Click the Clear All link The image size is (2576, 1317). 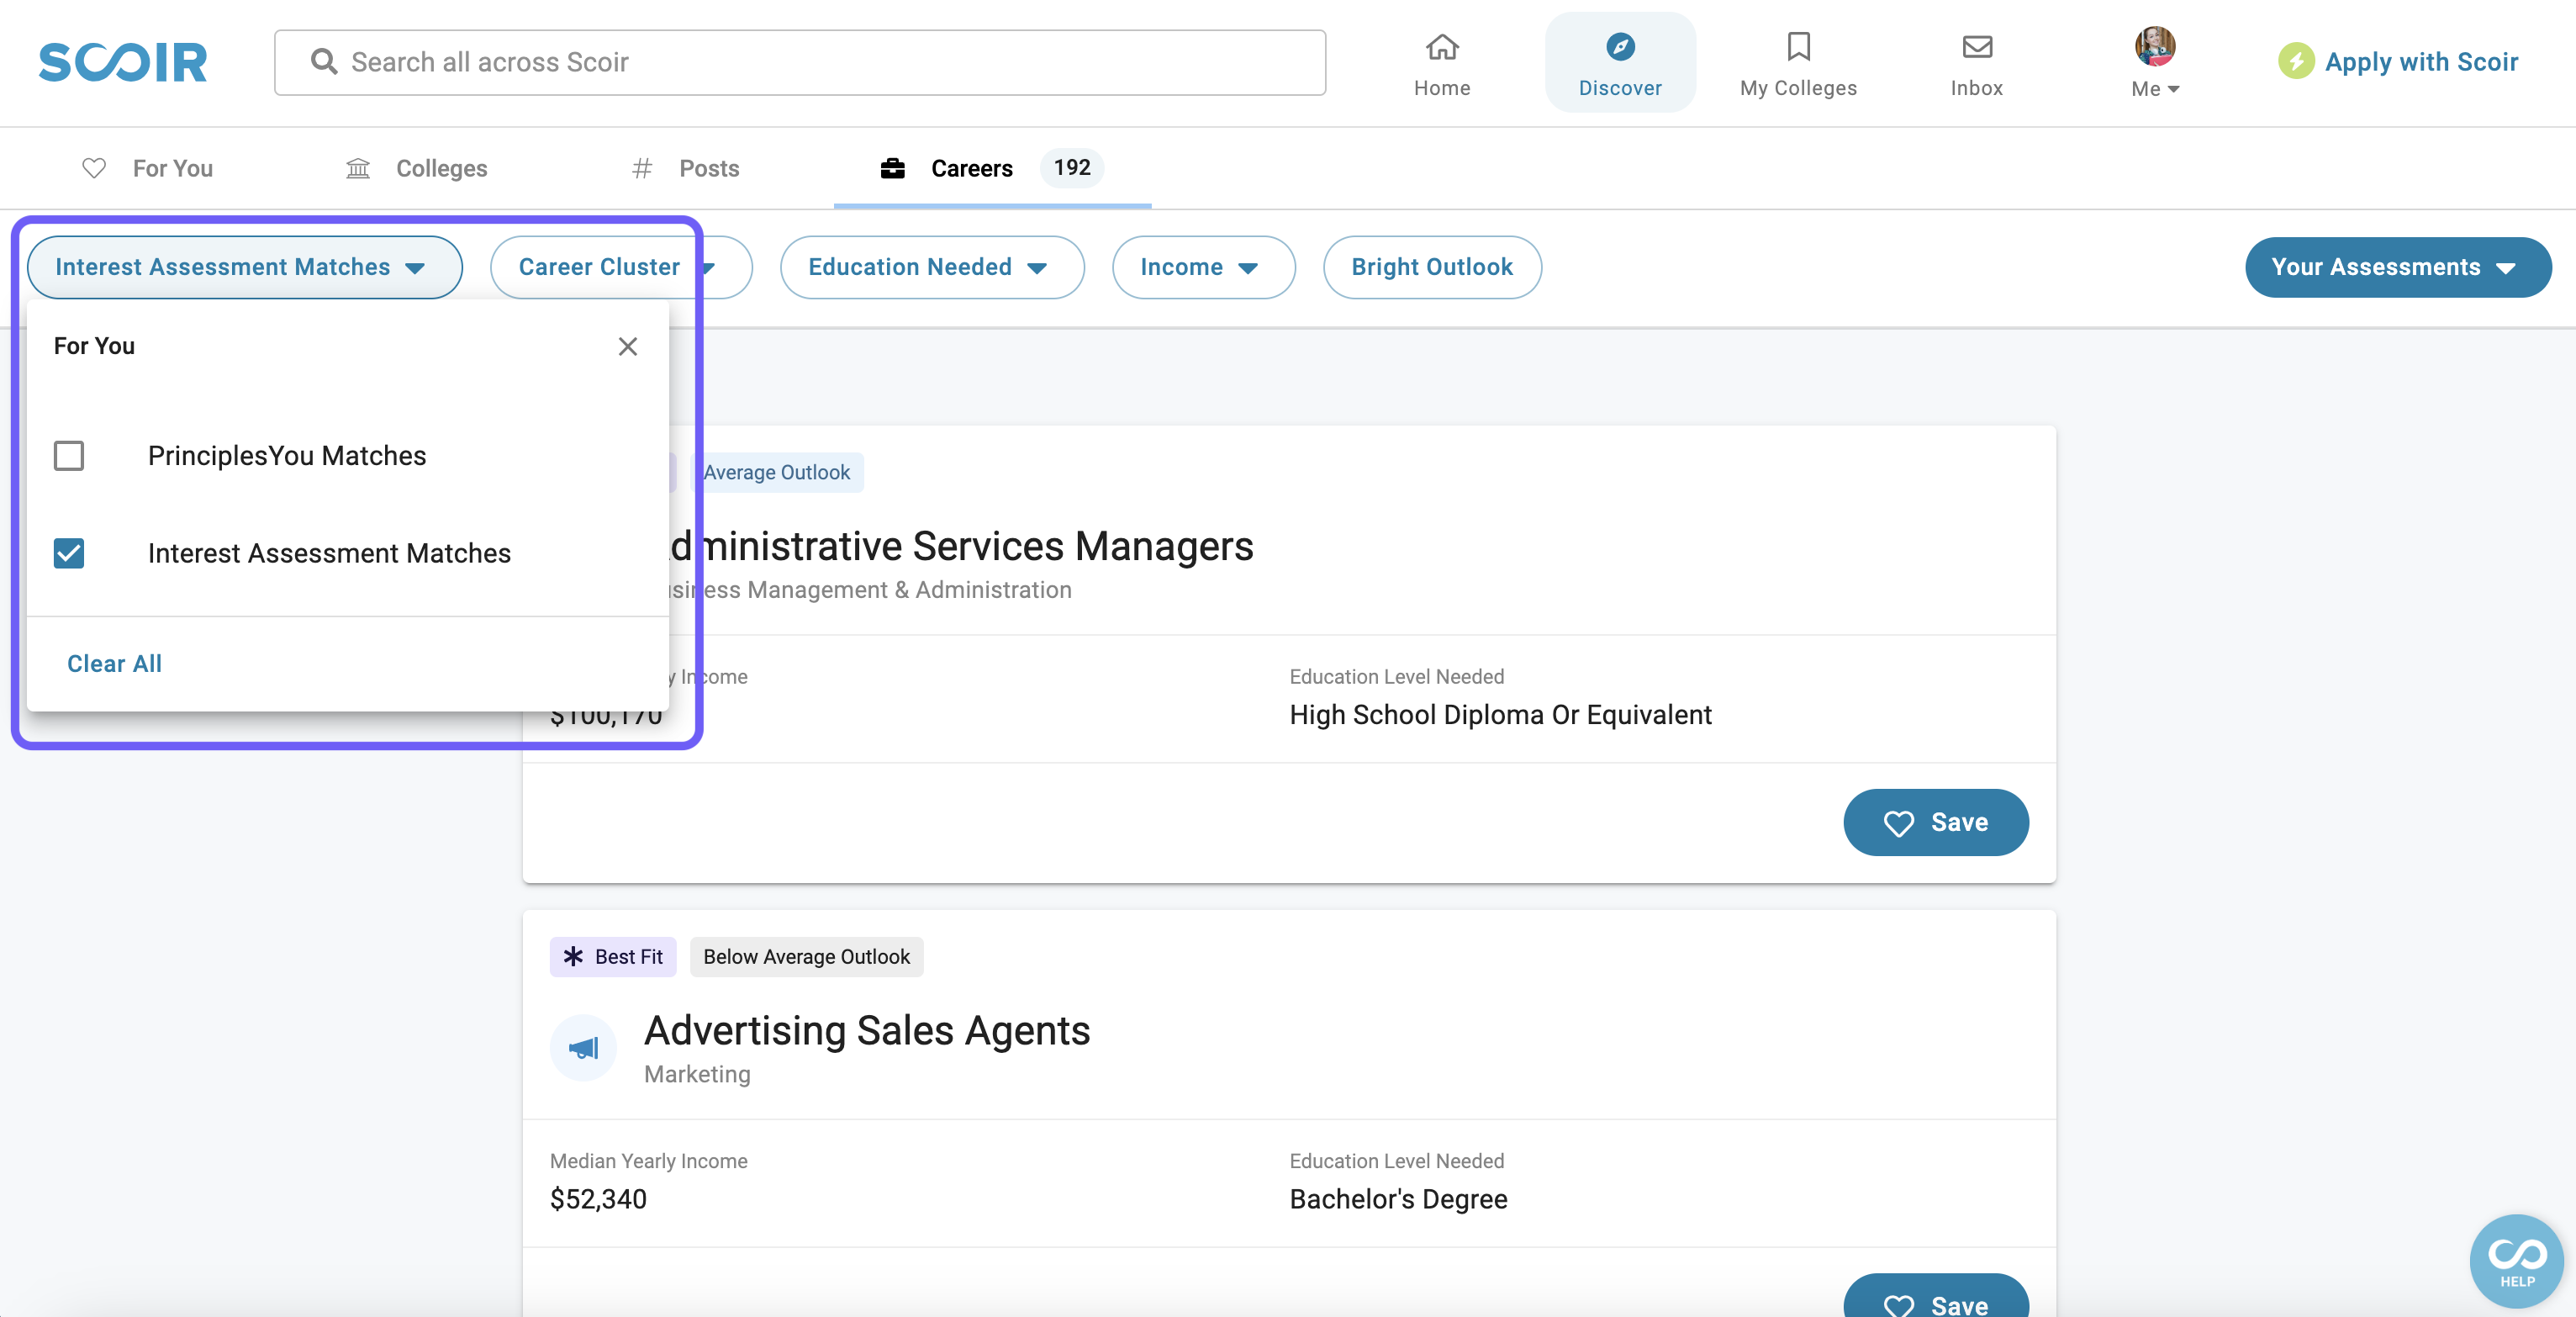(114, 663)
